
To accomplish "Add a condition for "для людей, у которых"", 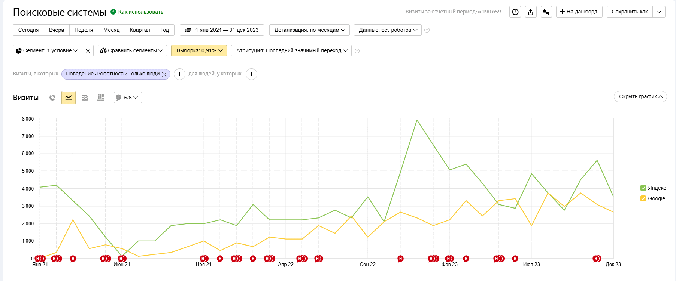I will [251, 74].
